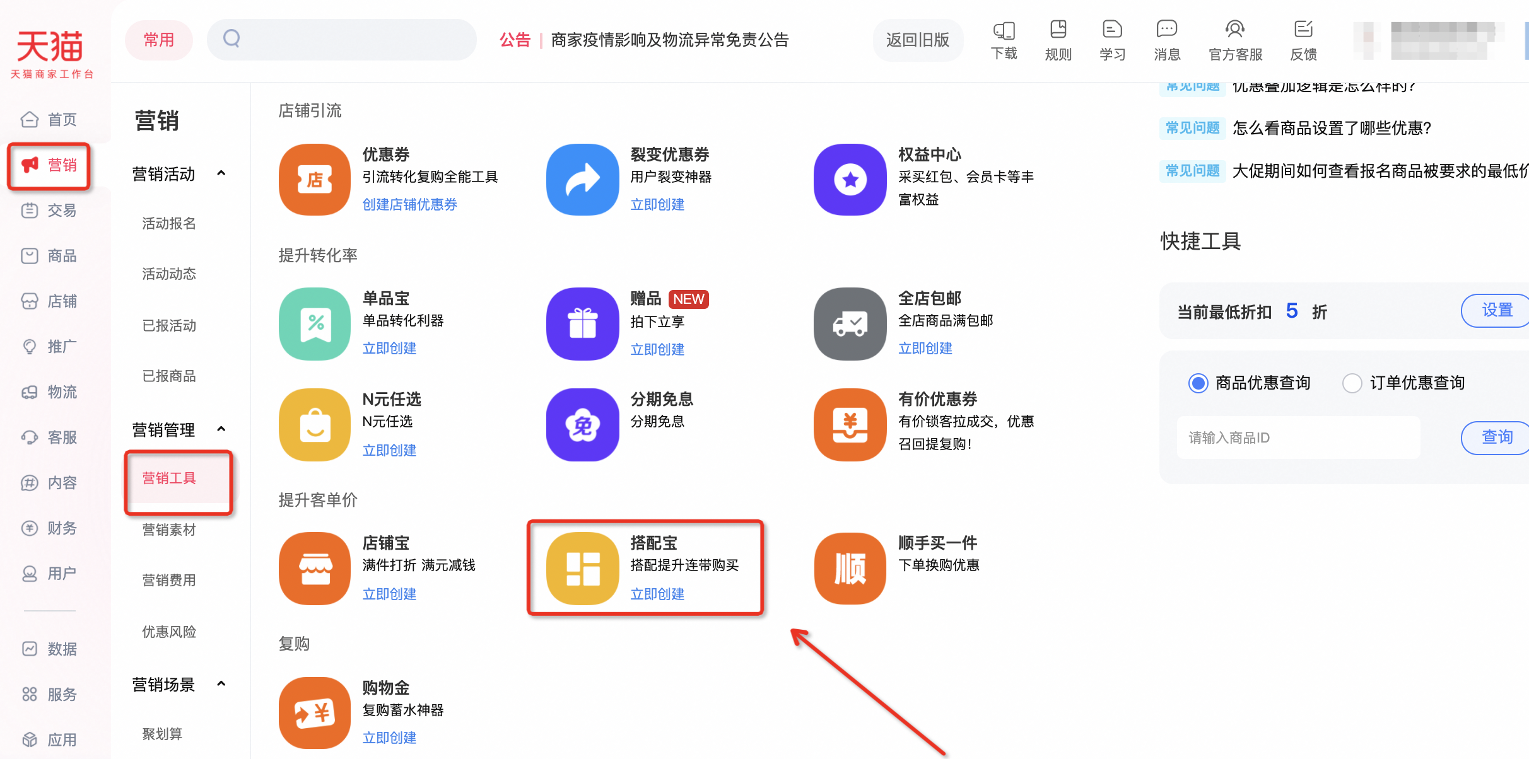Collapse the 营销管理 section
This screenshot has height=759, width=1529.
pyautogui.click(x=221, y=429)
